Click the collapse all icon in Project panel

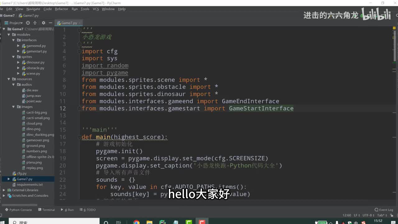[35, 23]
